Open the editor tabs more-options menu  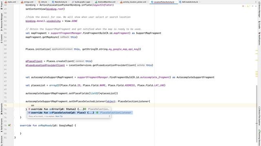click(256, 2)
